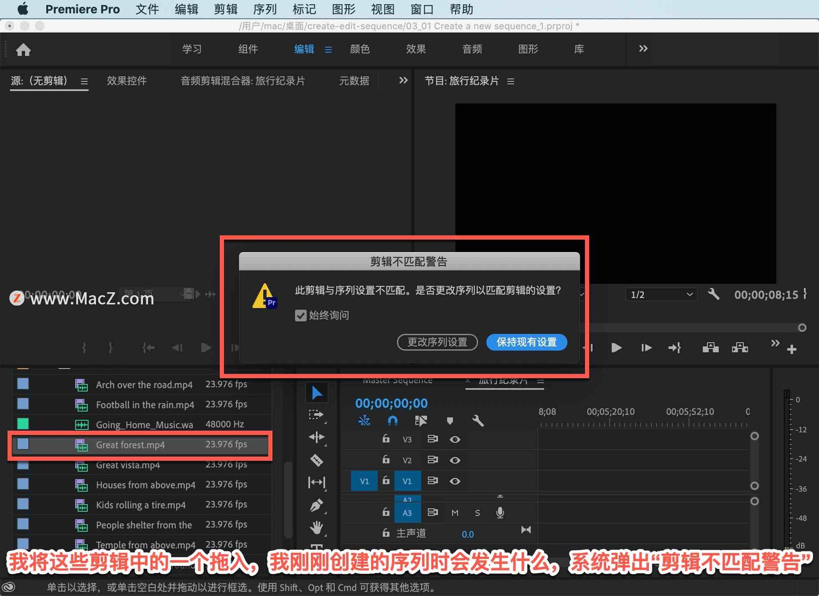Open the 序列 menu
The width and height of the screenshot is (819, 596).
264,9
